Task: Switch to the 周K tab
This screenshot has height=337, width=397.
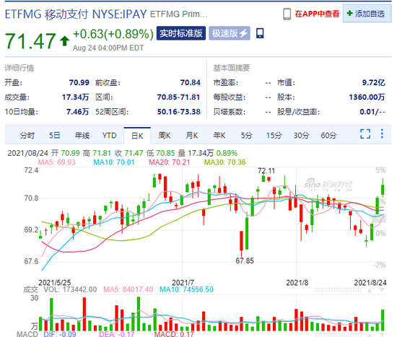Action: tap(165, 136)
